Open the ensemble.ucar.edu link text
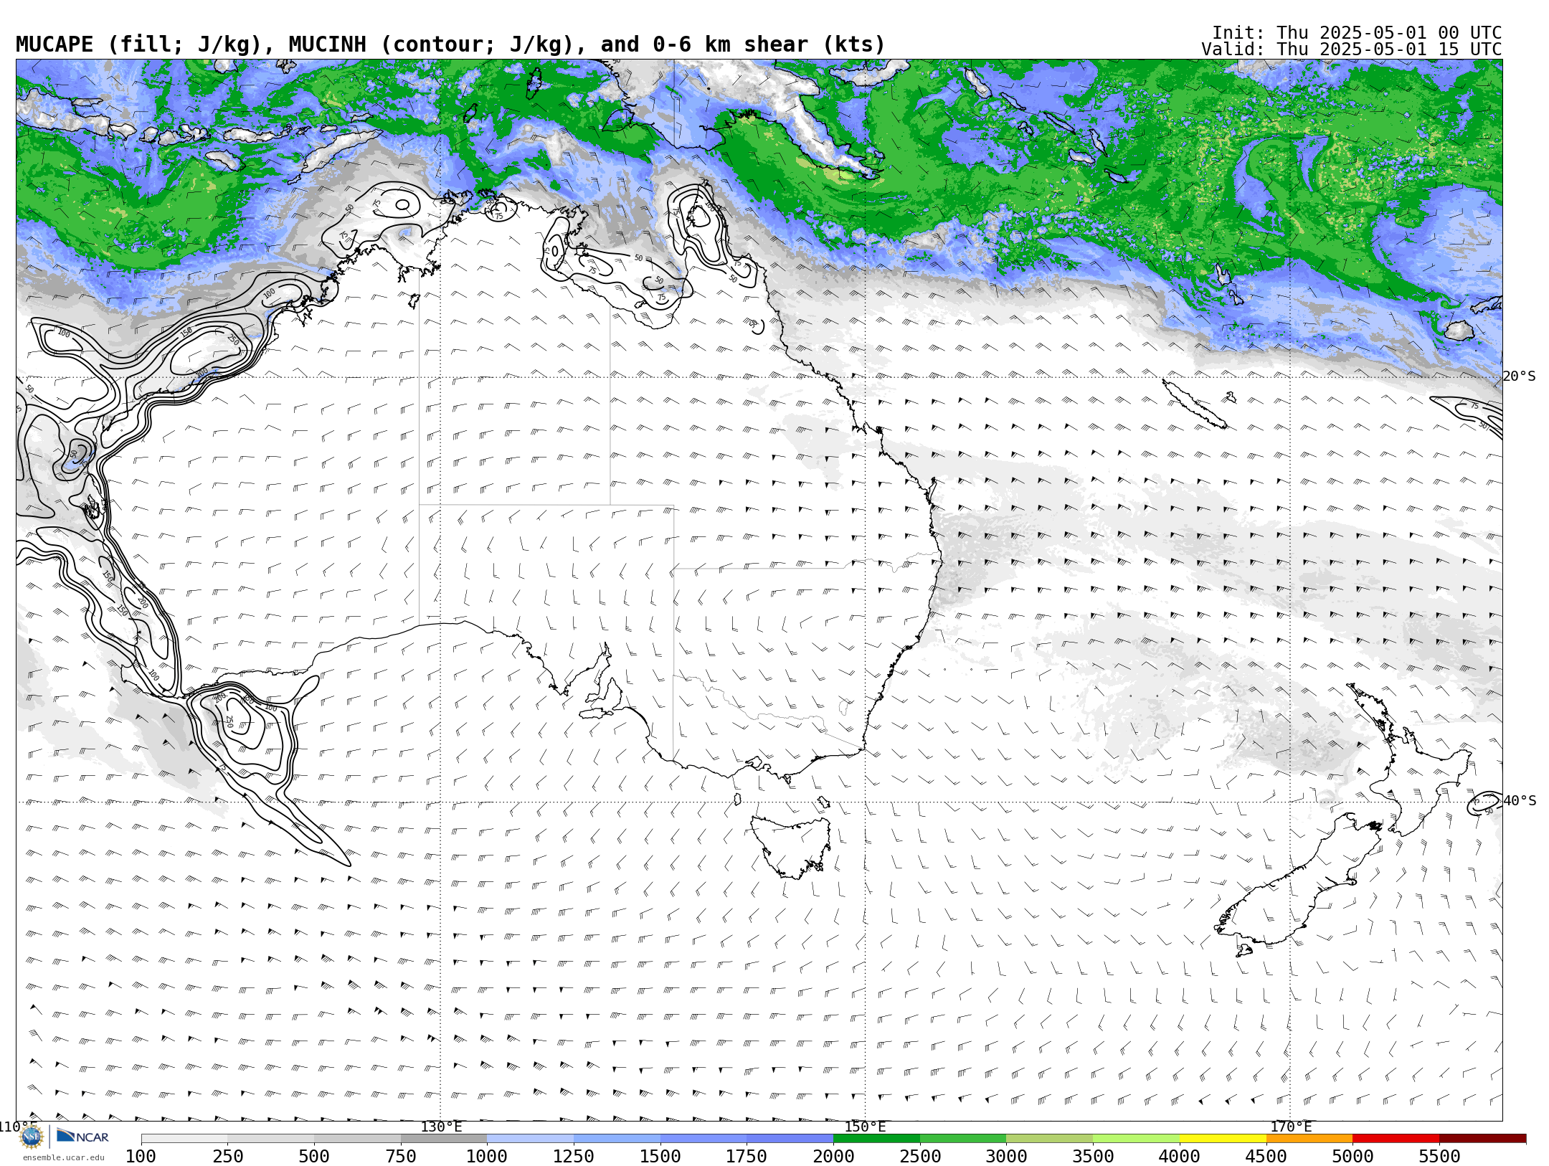 click(x=63, y=1157)
